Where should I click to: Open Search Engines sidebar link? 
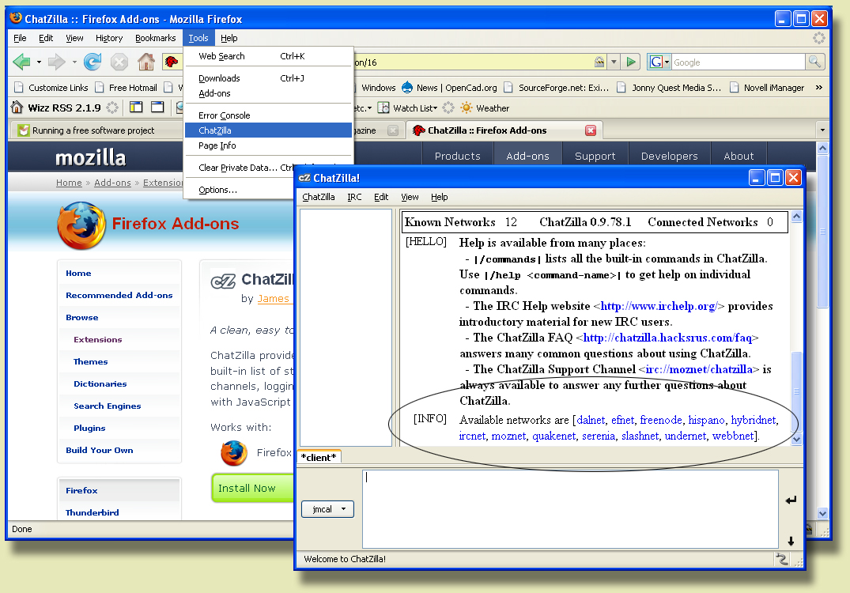108,406
